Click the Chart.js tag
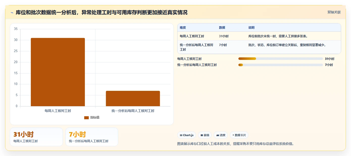This screenshot has height=156, width=351. [187, 135]
